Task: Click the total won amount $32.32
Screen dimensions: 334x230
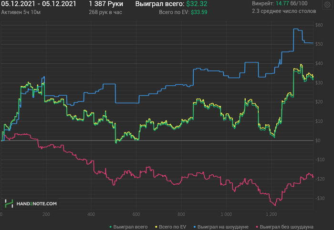Action: click(x=197, y=4)
